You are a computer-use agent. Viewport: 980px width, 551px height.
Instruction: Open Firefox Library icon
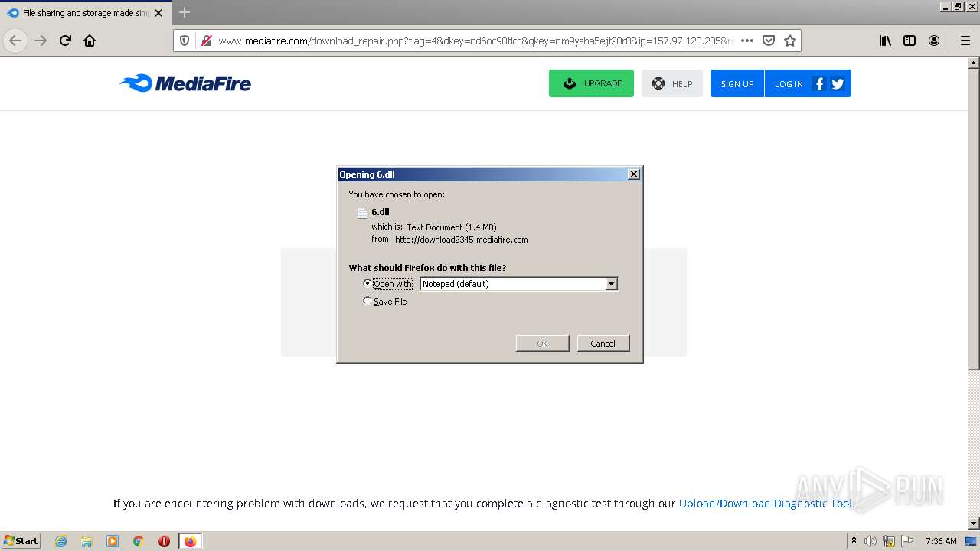885,41
